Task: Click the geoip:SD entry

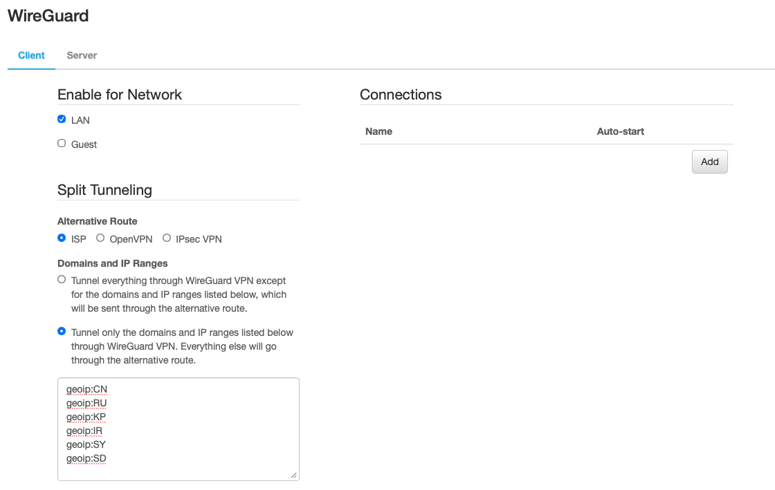Action: (86, 459)
